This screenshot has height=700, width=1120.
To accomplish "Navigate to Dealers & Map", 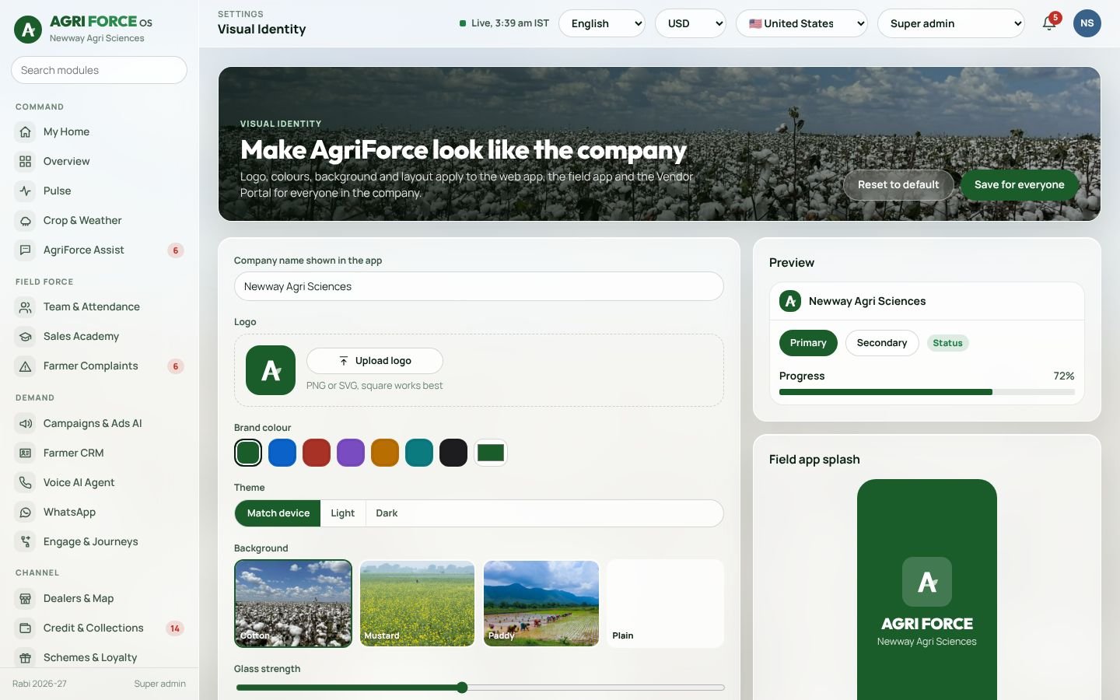I will (x=100, y=599).
